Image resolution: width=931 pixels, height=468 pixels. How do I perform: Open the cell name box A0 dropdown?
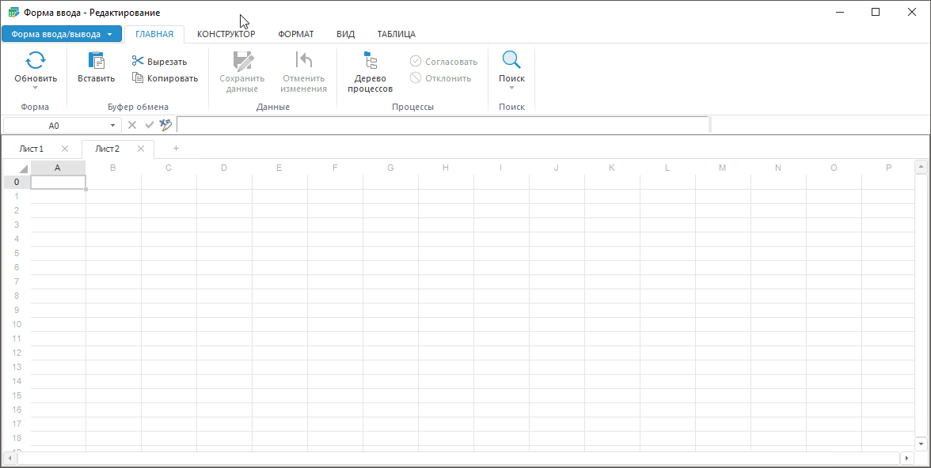[x=112, y=126]
